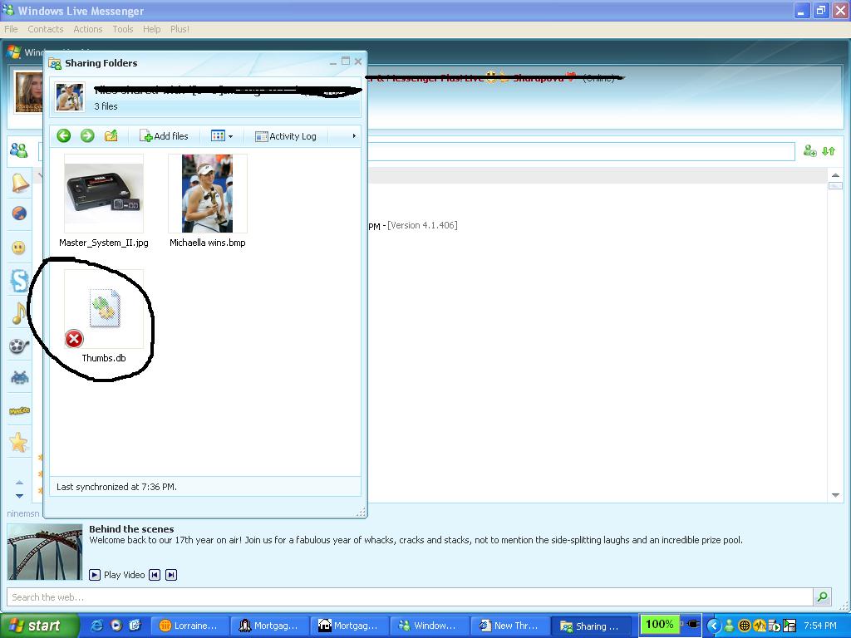Open the Contacts menu
851x638 pixels.
[46, 29]
